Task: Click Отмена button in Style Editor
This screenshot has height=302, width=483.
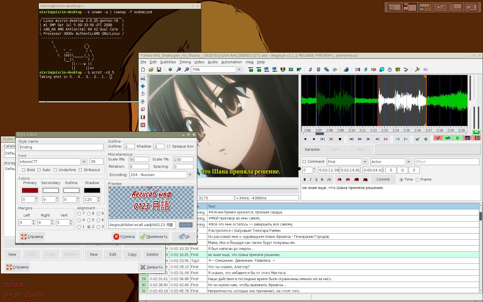Action: [124, 237]
